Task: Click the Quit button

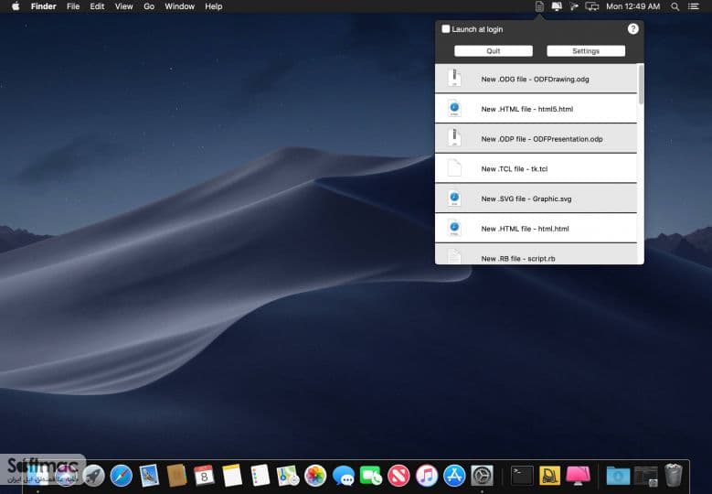Action: [x=494, y=51]
